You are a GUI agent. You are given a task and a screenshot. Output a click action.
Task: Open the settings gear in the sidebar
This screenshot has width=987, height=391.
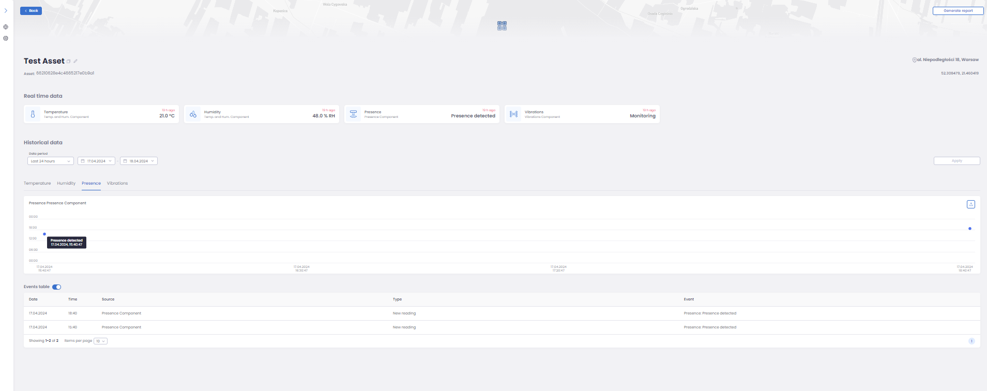pos(6,38)
